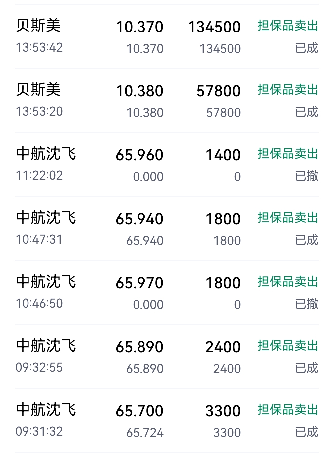Select the 中航沈飞 order at 09:31:32
The image size is (334, 453).
click(x=167, y=421)
